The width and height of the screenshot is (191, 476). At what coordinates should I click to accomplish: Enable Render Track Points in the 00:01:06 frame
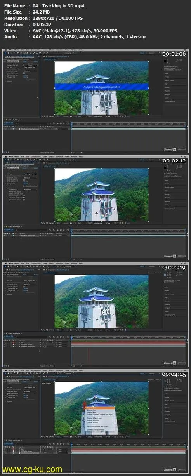(x=24, y=73)
